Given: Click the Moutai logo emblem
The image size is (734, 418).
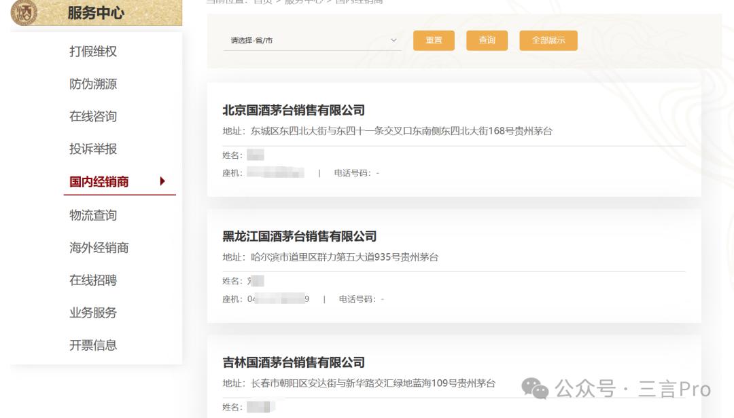Looking at the screenshot, I should [24, 12].
